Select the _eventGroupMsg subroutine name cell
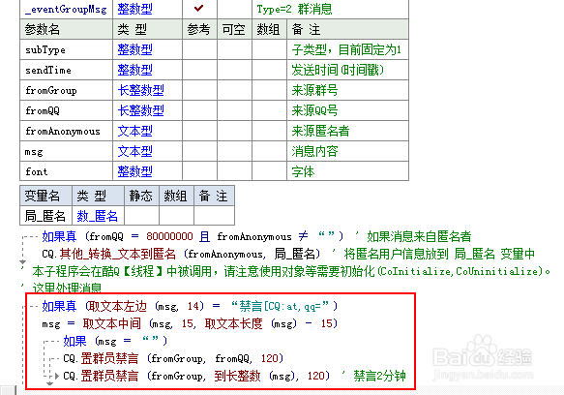 [66, 9]
